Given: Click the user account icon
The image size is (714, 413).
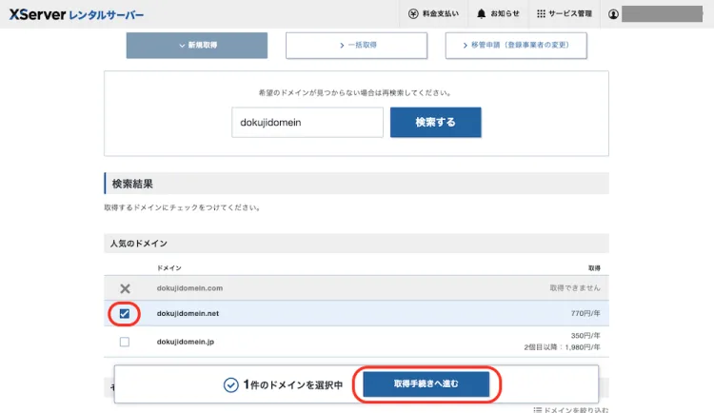Looking at the screenshot, I should pyautogui.click(x=613, y=14).
